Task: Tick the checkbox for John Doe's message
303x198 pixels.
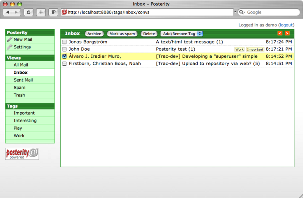Action: [64, 49]
